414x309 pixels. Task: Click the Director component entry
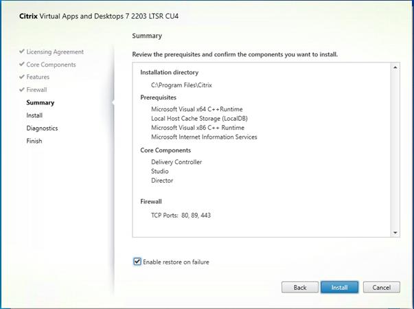(162, 181)
